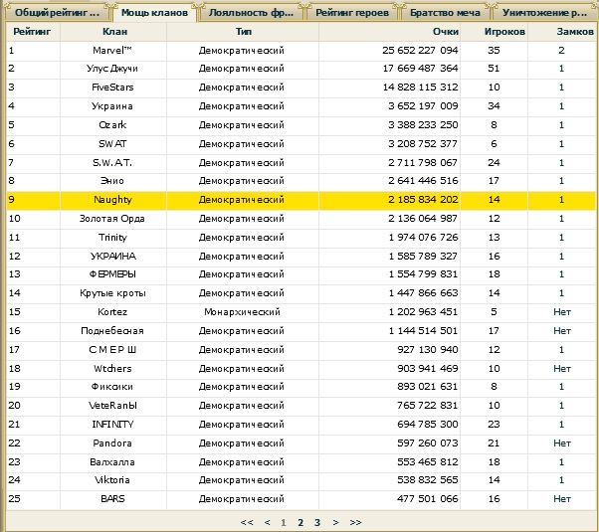Select the Поднебесная clan
599x532 pixels.
coord(112,331)
